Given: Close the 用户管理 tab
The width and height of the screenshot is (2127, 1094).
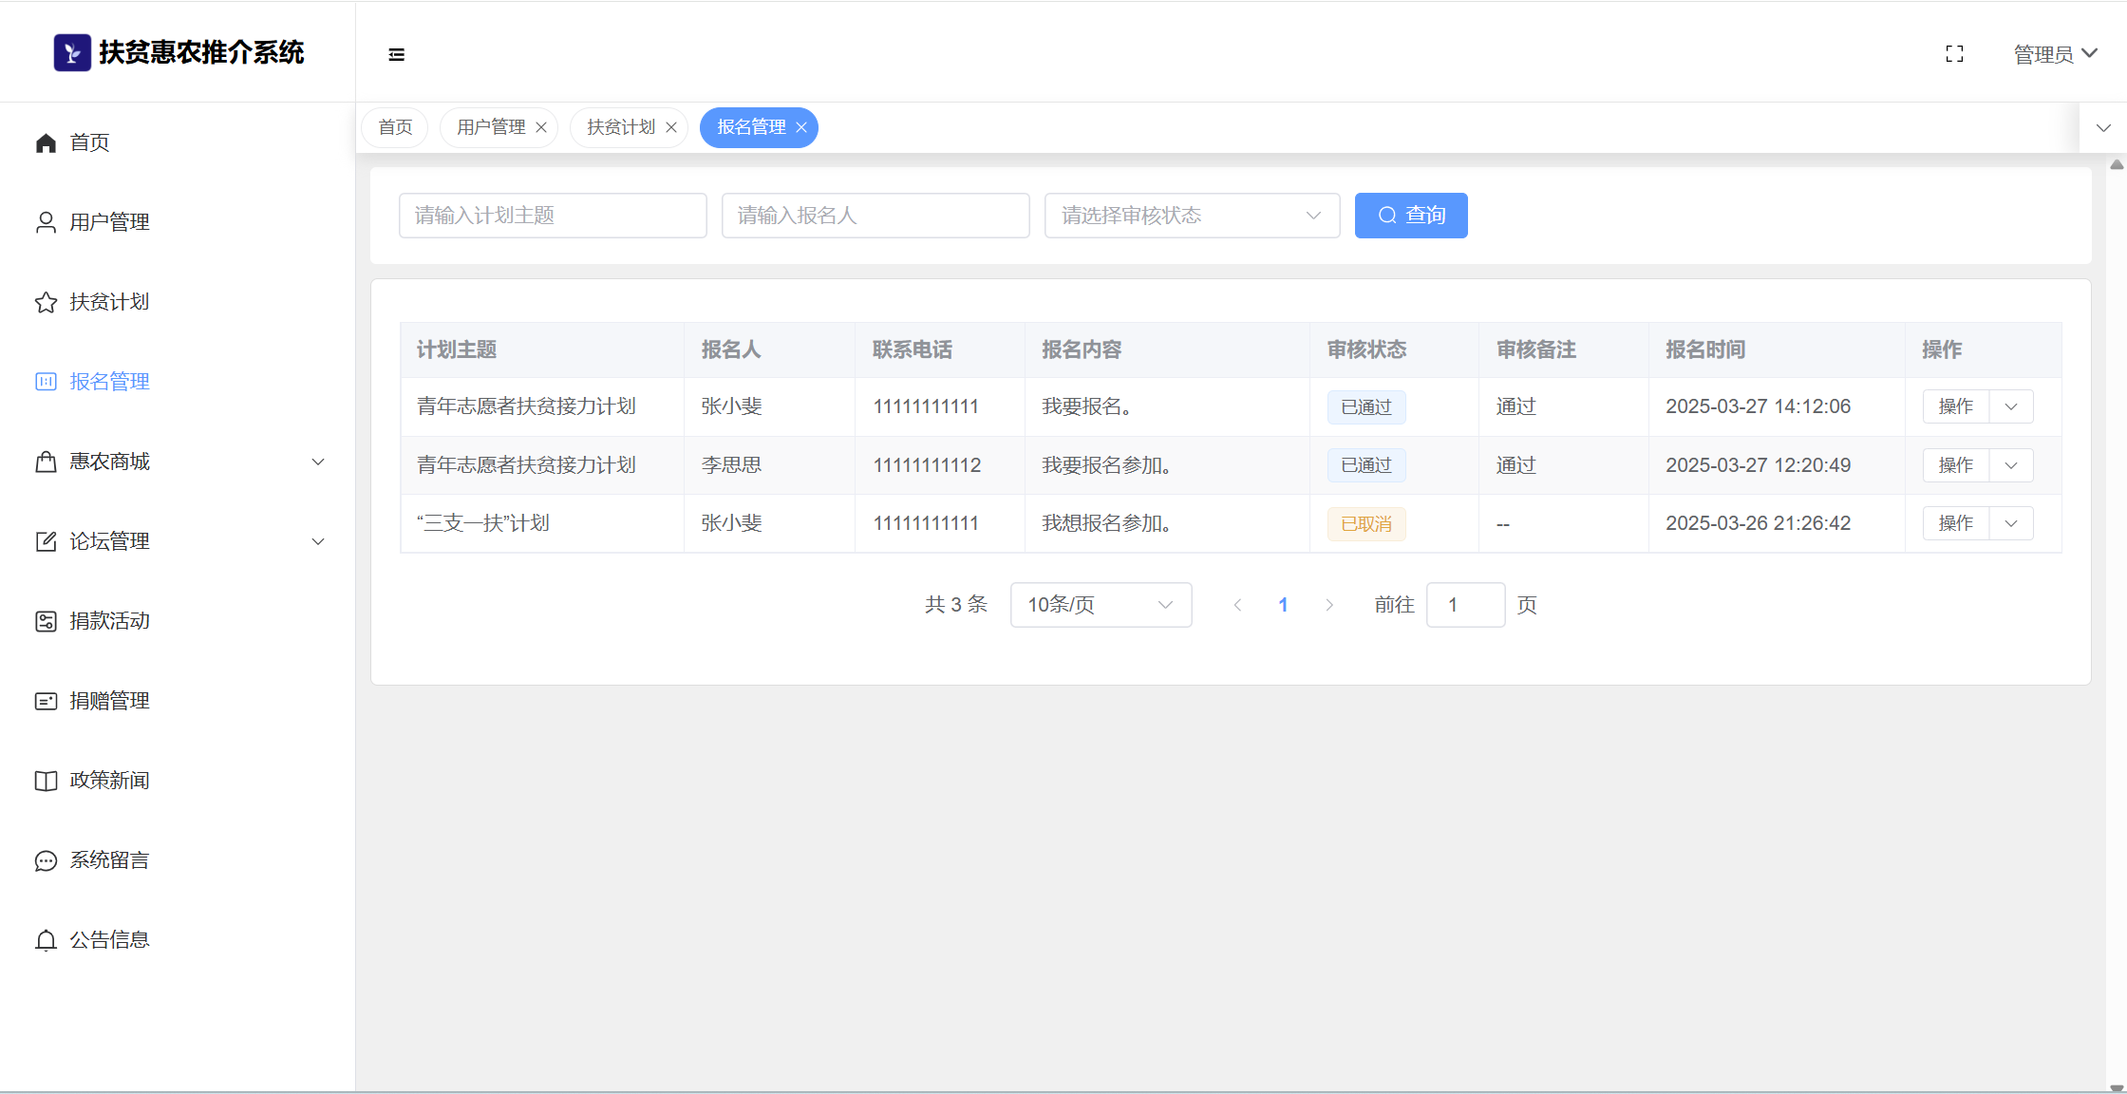Looking at the screenshot, I should point(541,127).
